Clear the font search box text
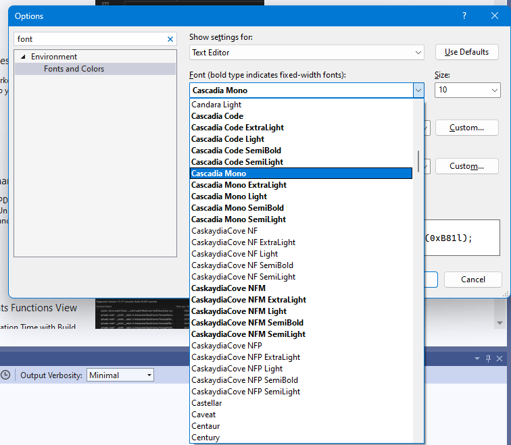The image size is (511, 445). [x=170, y=39]
